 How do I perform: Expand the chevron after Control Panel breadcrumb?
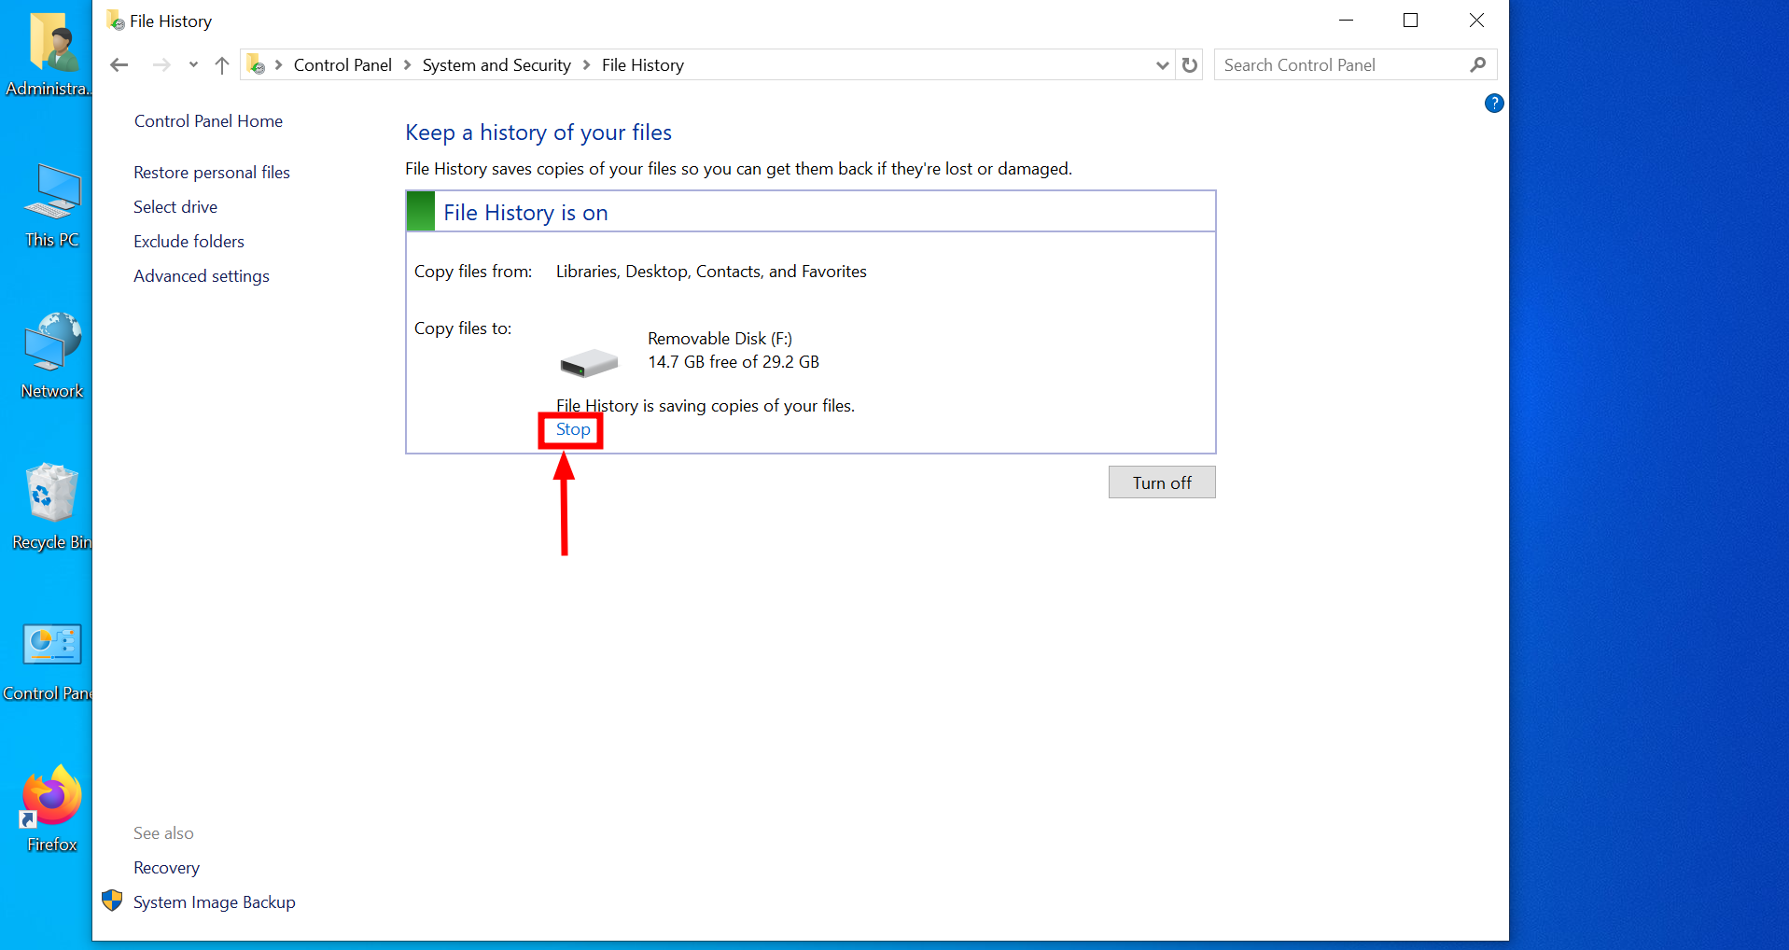pyautogui.click(x=407, y=65)
